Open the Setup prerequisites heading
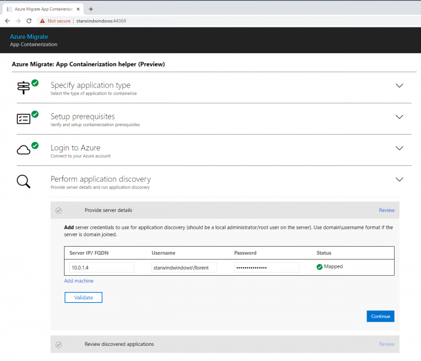Screen dimensions: 421x361 (x=83, y=117)
